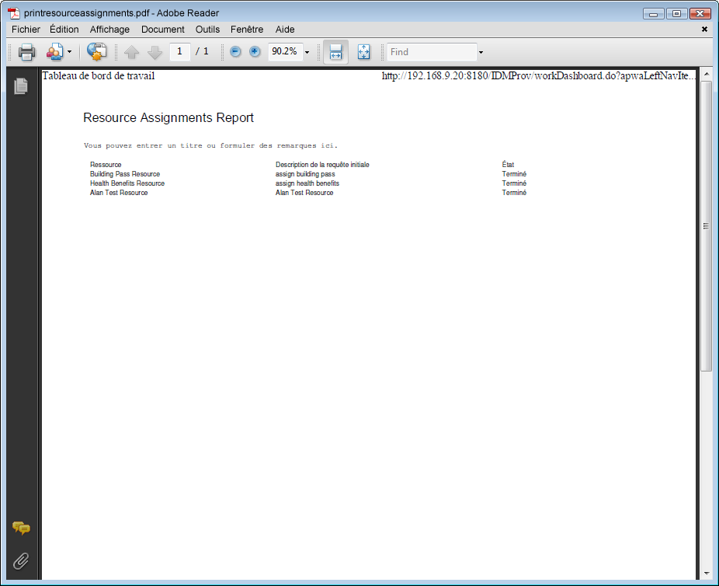The height and width of the screenshot is (586, 719).
Task: Click 'Terminé' for Health Benefits Resource
Action: [x=514, y=183]
